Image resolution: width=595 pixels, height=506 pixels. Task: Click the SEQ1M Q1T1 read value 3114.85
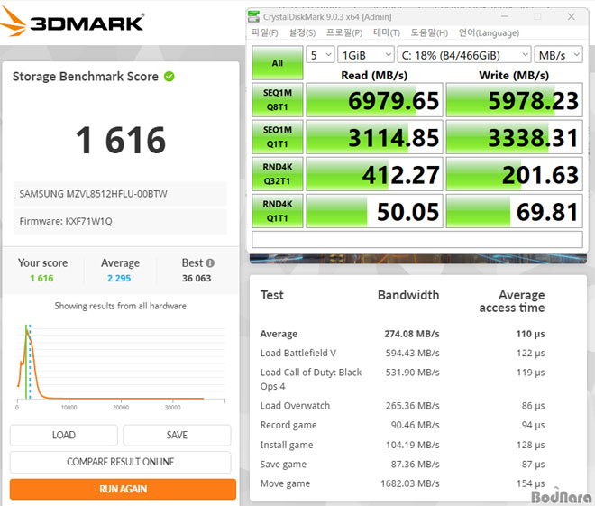374,137
